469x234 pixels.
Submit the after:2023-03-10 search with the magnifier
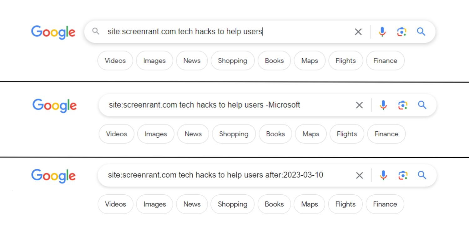pyautogui.click(x=422, y=175)
